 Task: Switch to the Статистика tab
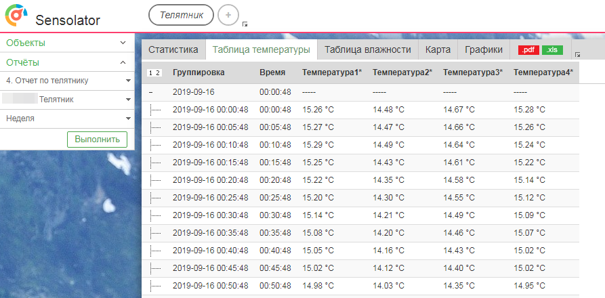(173, 49)
